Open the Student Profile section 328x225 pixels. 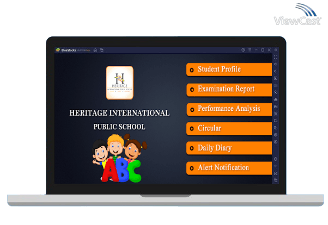(229, 70)
